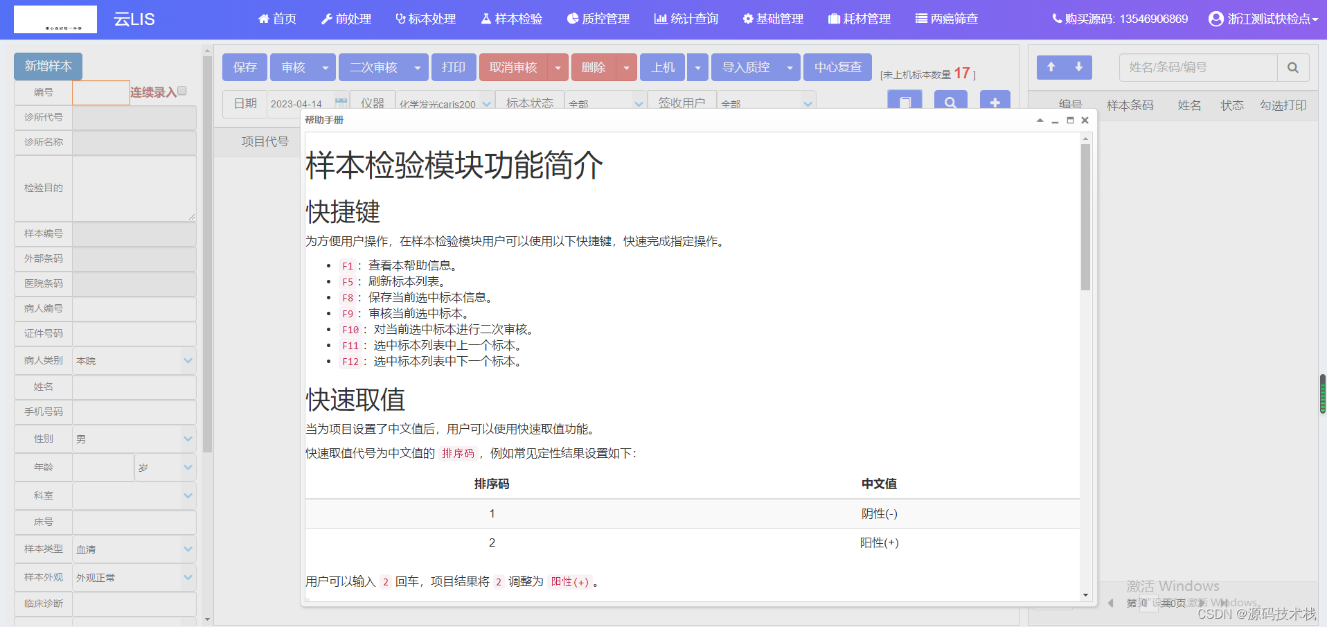
Task: Maximize the 帮助手册 window
Action: tap(1070, 121)
